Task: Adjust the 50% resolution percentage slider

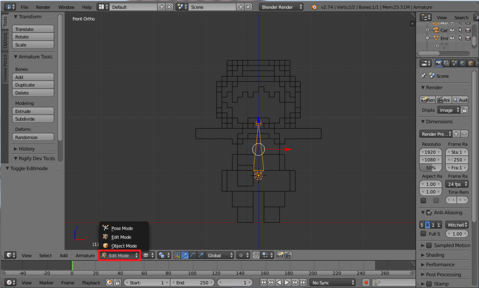Action: pos(431,168)
